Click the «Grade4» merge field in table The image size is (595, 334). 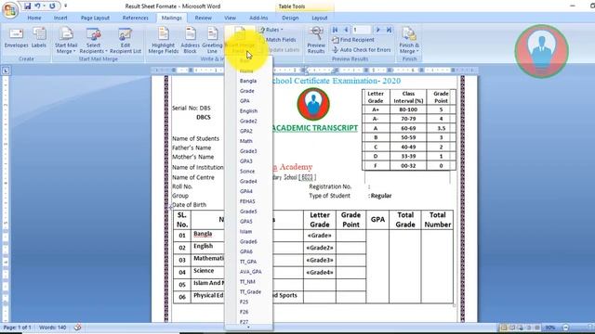coord(320,272)
